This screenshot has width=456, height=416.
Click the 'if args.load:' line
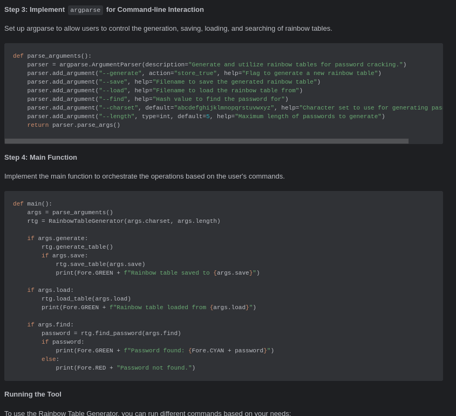coord(50,290)
